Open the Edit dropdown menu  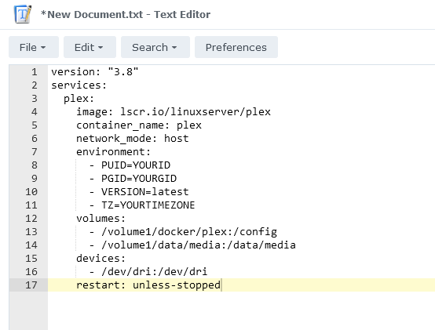(90, 47)
